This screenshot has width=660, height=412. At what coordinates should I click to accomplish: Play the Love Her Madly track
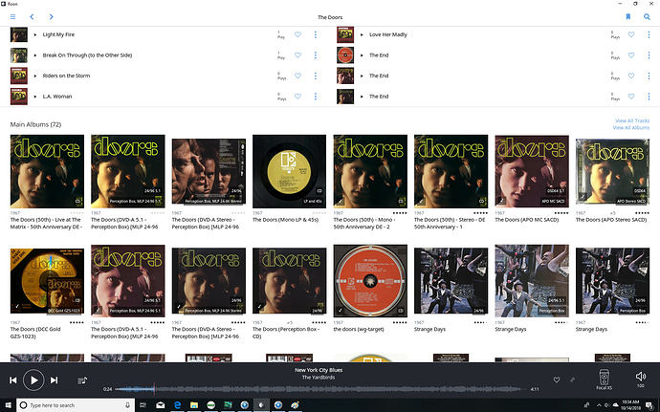click(x=362, y=35)
